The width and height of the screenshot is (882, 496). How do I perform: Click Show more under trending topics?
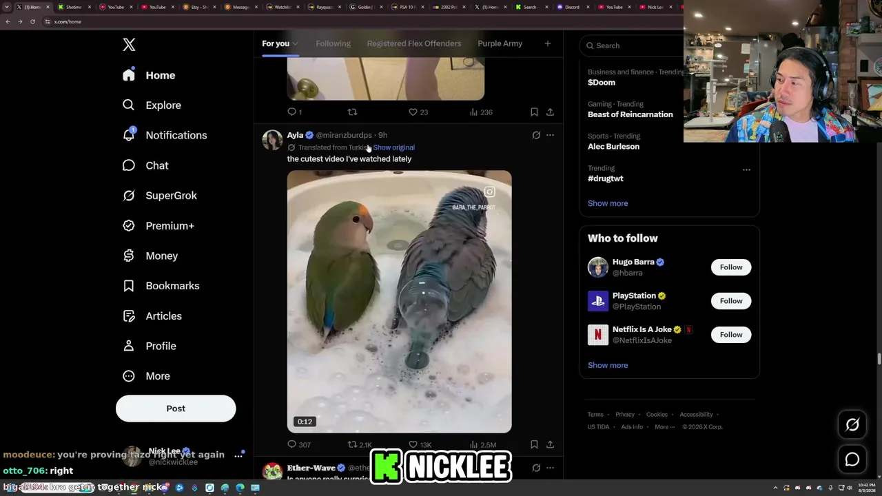click(608, 203)
